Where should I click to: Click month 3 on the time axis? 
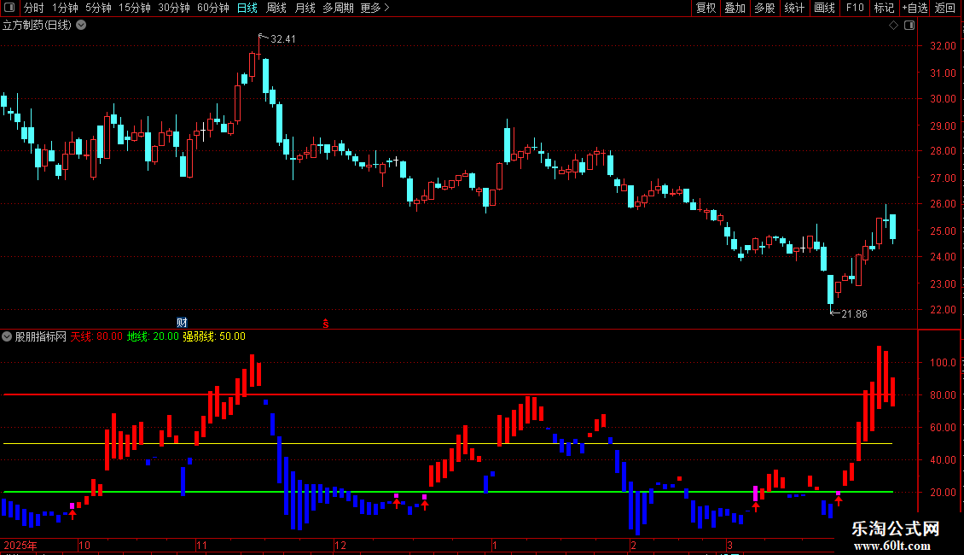[729, 545]
